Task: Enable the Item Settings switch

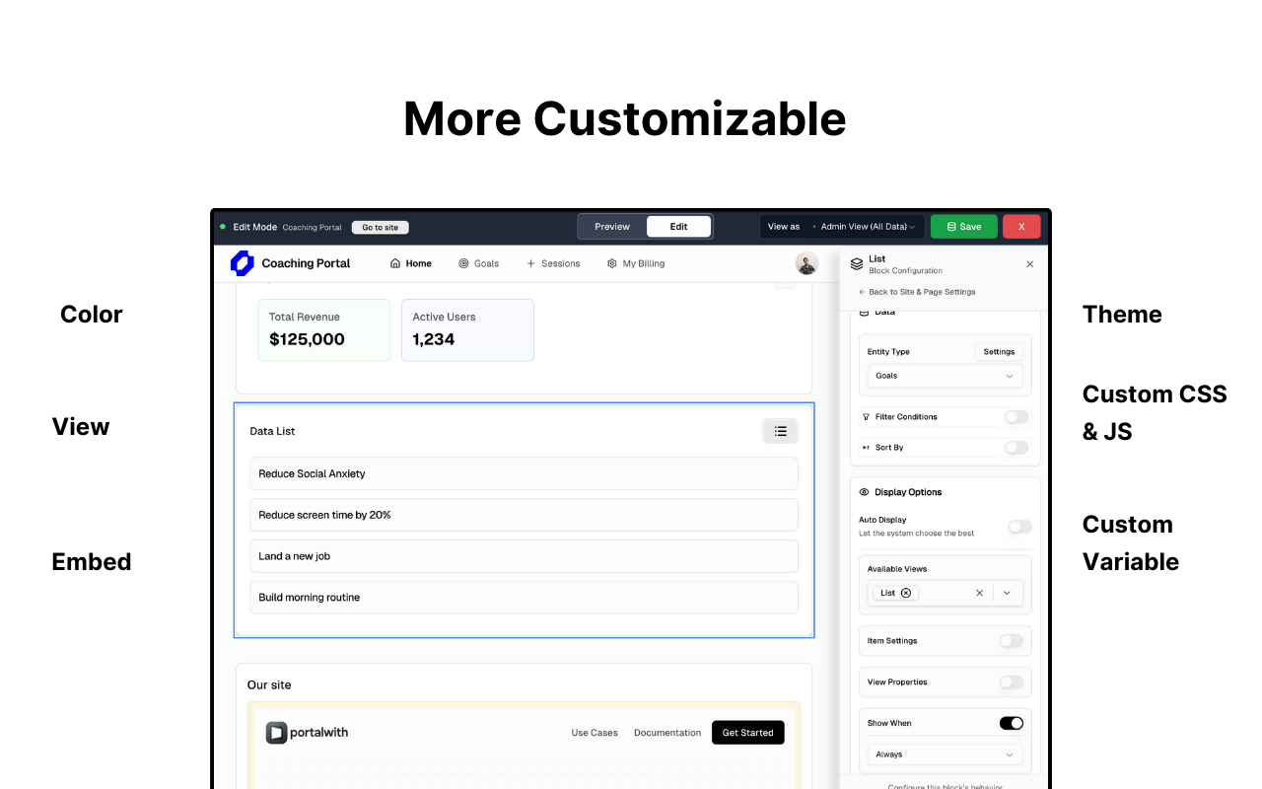Action: pos(1012,641)
